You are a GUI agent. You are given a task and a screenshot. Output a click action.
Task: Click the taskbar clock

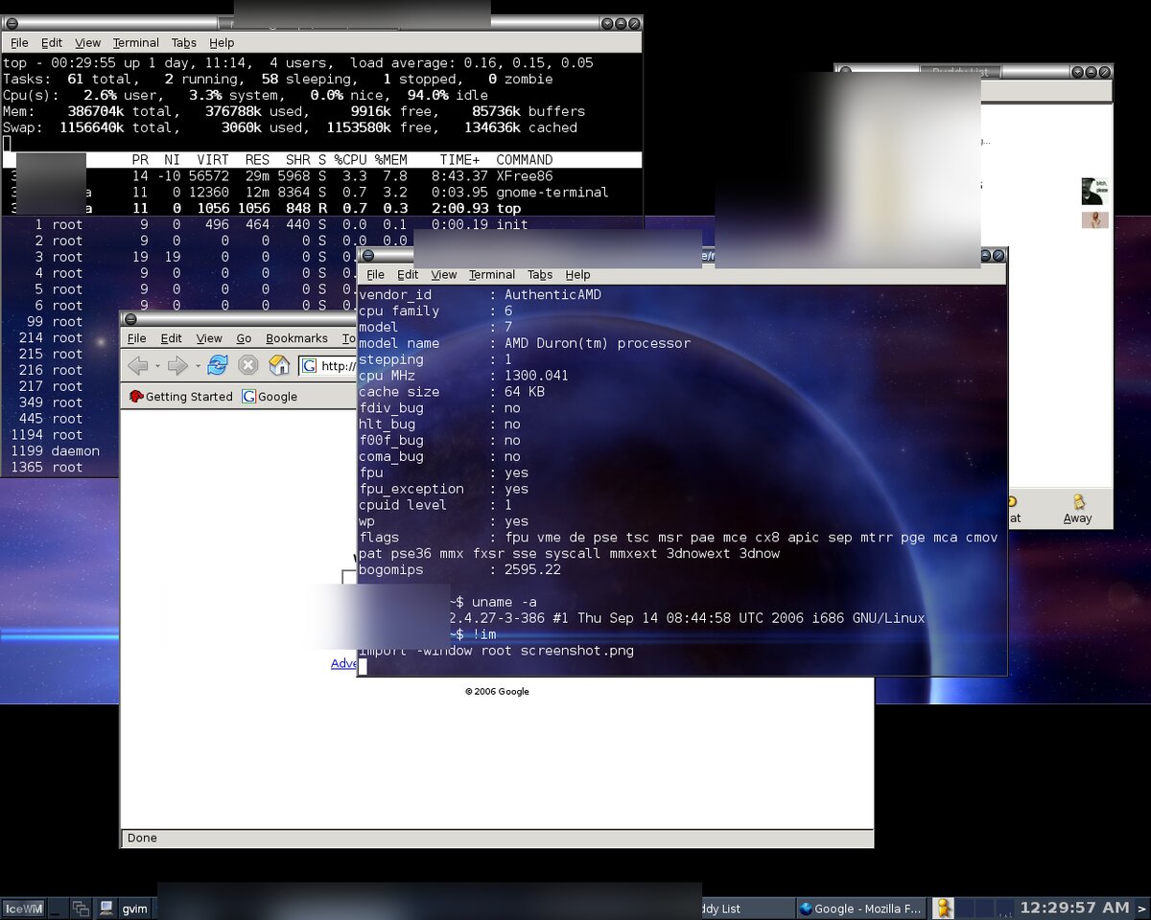coord(1074,908)
